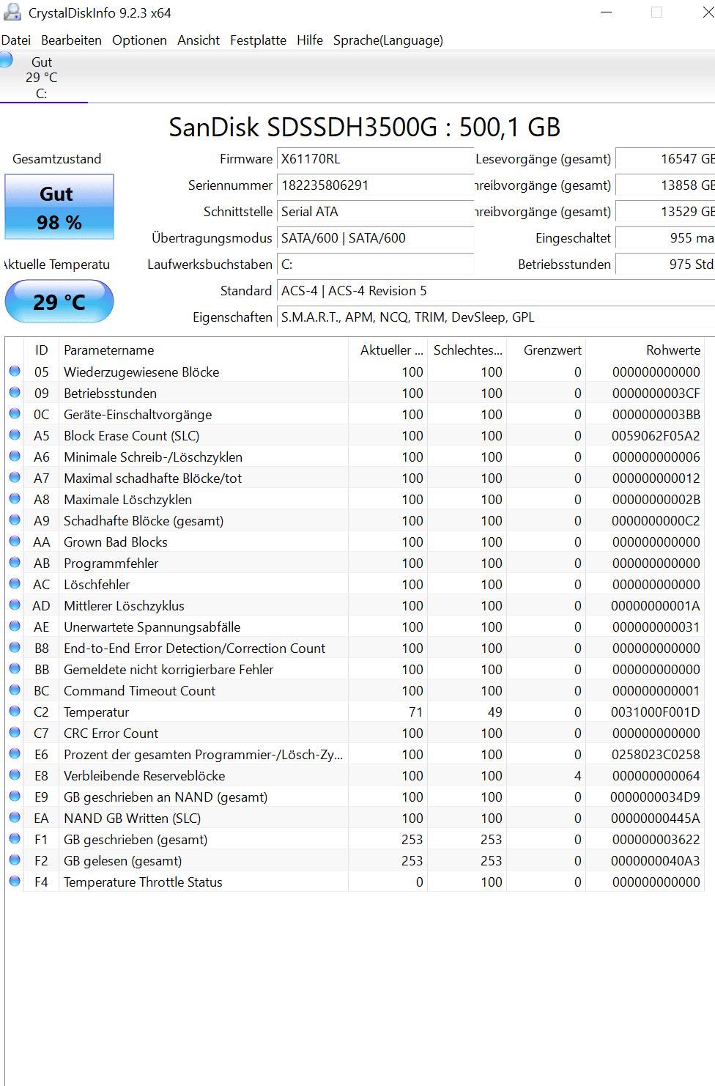Click the Schnittstelle field Serial ATA

[x=375, y=212]
